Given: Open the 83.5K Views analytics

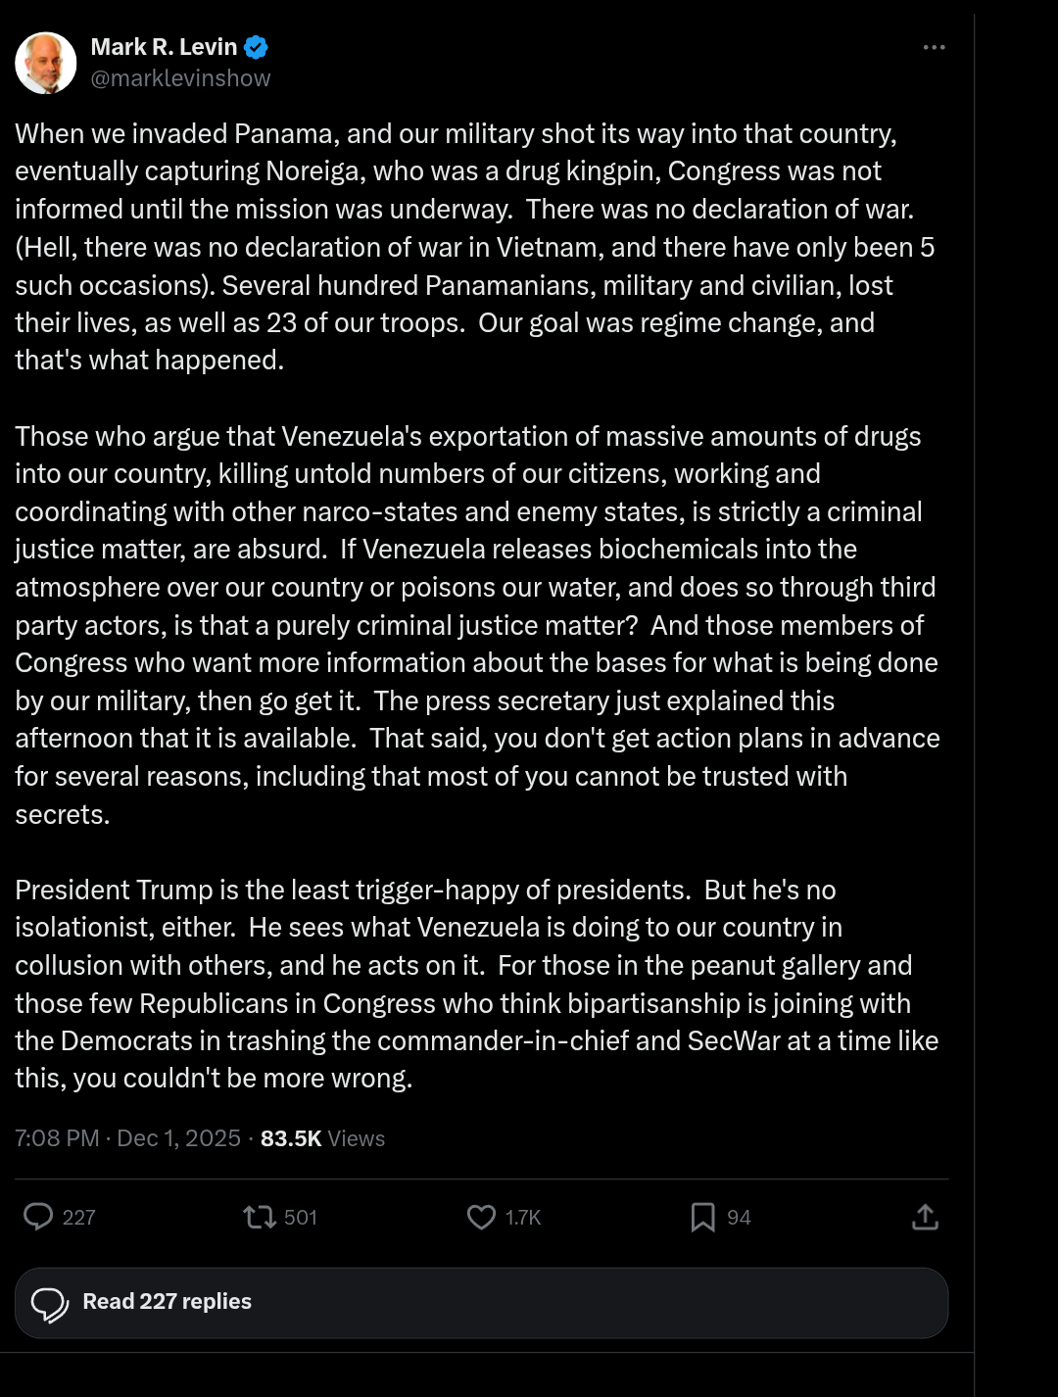Looking at the screenshot, I should tap(322, 1137).
